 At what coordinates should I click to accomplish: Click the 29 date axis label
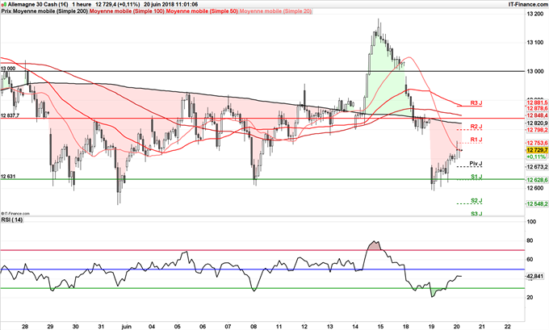pyautogui.click(x=50, y=327)
